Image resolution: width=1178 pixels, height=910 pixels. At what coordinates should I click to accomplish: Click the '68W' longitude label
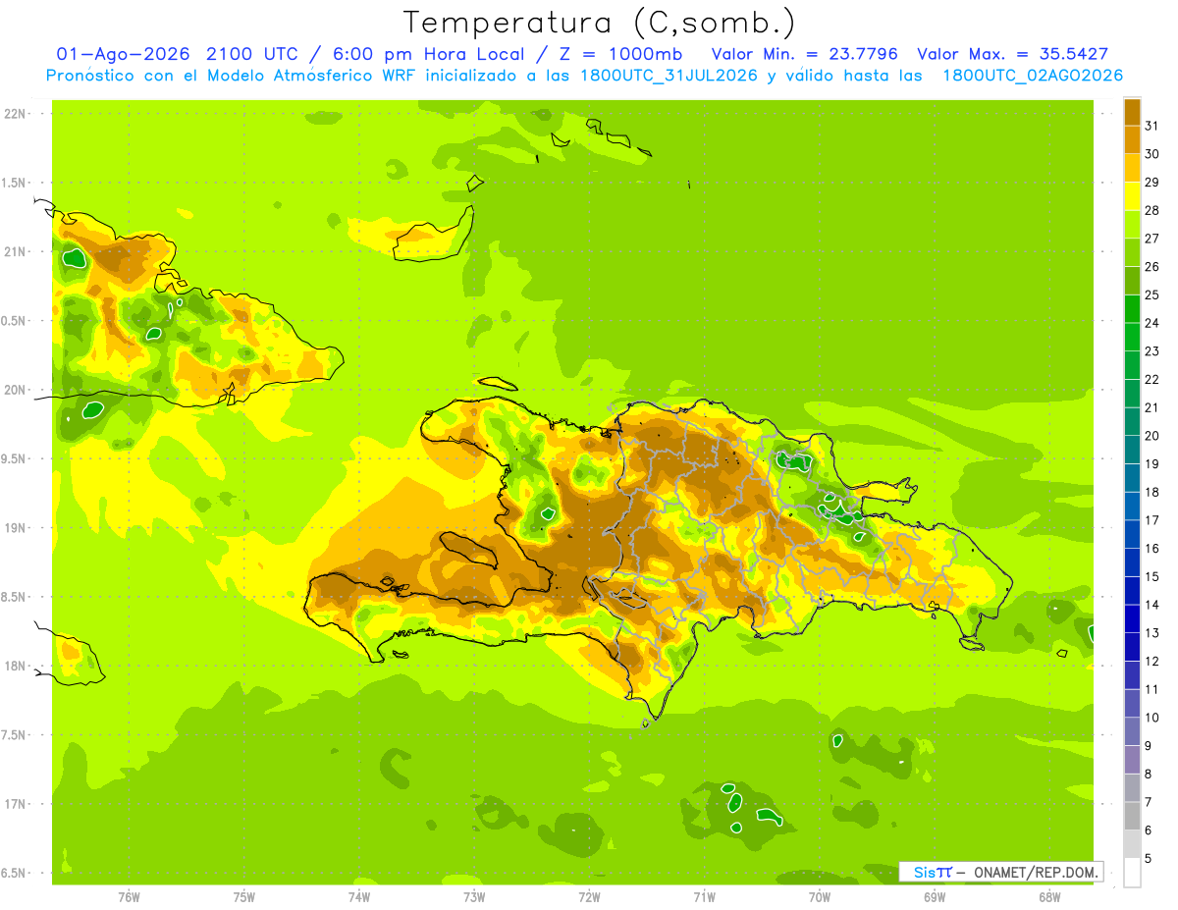pos(1049,896)
